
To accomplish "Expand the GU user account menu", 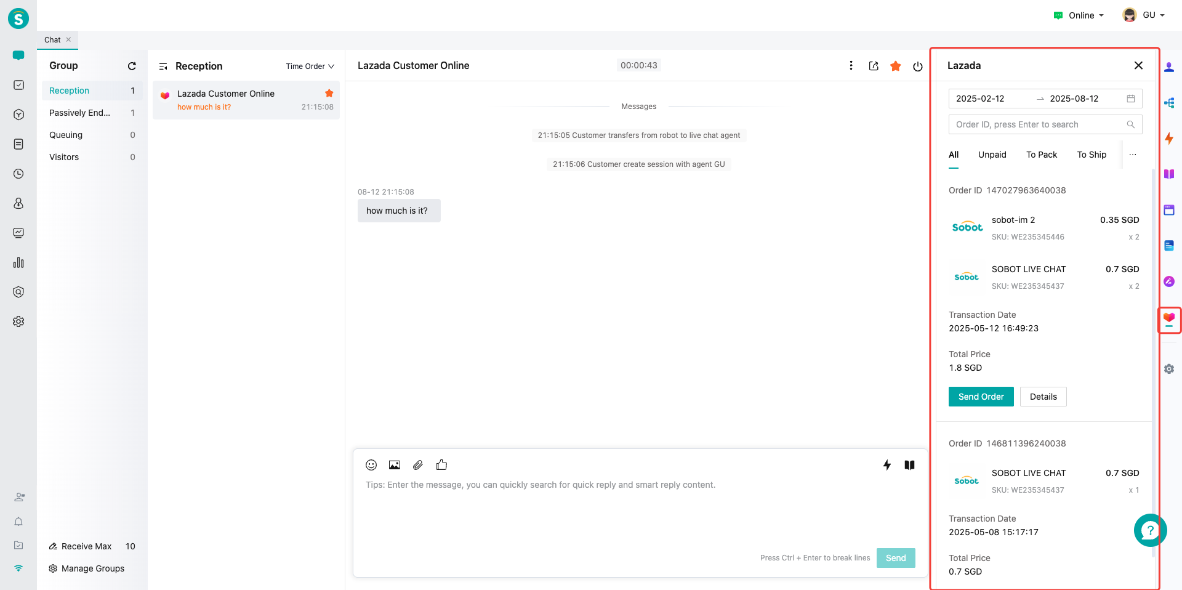I will [x=1144, y=15].
